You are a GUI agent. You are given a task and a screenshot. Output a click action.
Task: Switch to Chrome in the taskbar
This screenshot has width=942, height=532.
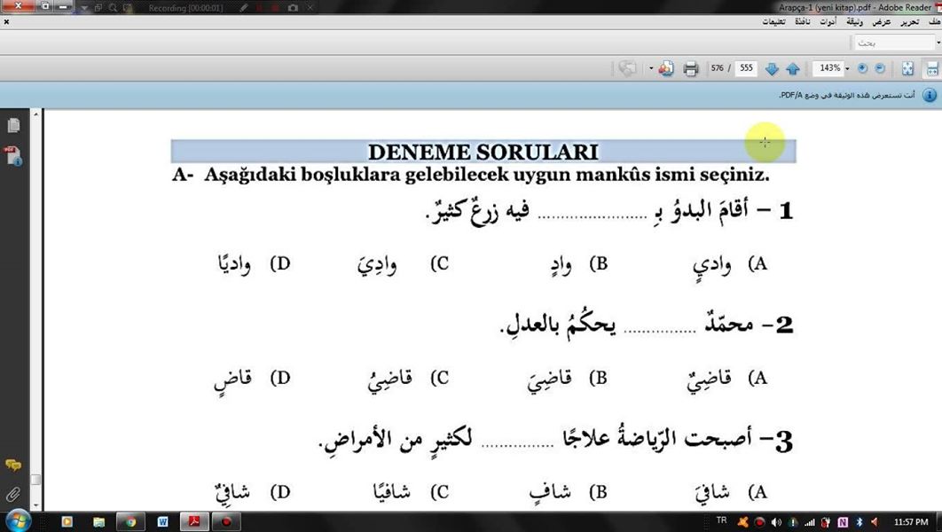point(130,521)
